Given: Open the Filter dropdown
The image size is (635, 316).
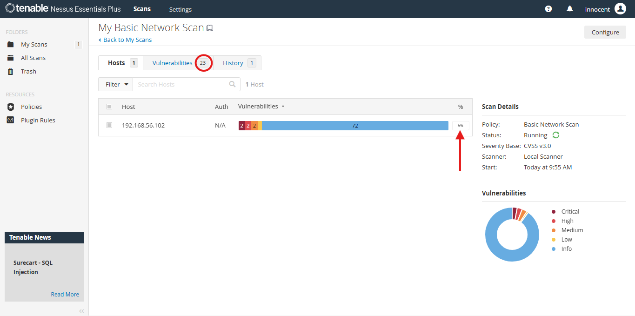Looking at the screenshot, I should pyautogui.click(x=116, y=84).
